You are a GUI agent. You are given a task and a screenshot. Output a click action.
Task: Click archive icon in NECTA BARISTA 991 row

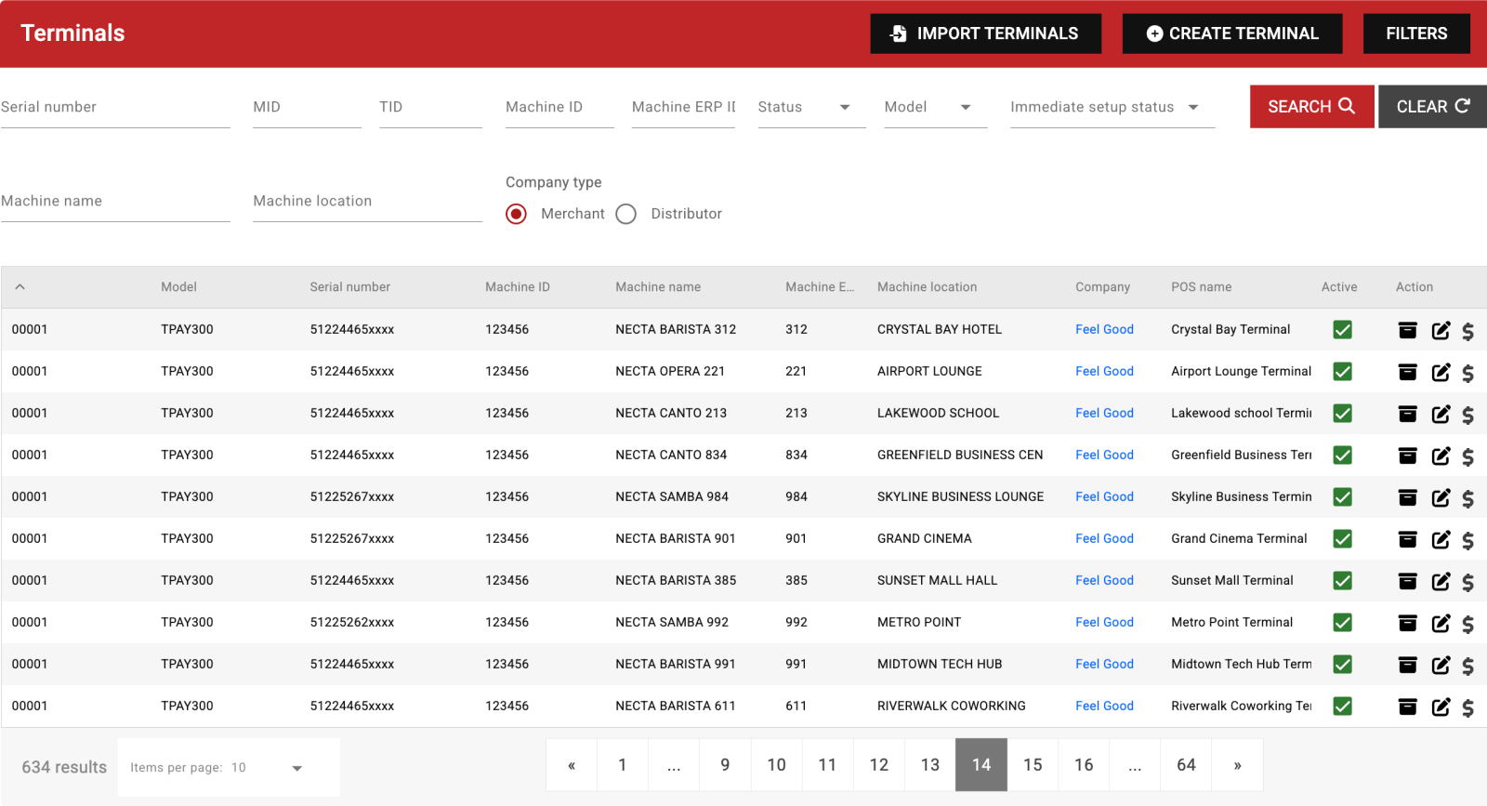tap(1408, 665)
